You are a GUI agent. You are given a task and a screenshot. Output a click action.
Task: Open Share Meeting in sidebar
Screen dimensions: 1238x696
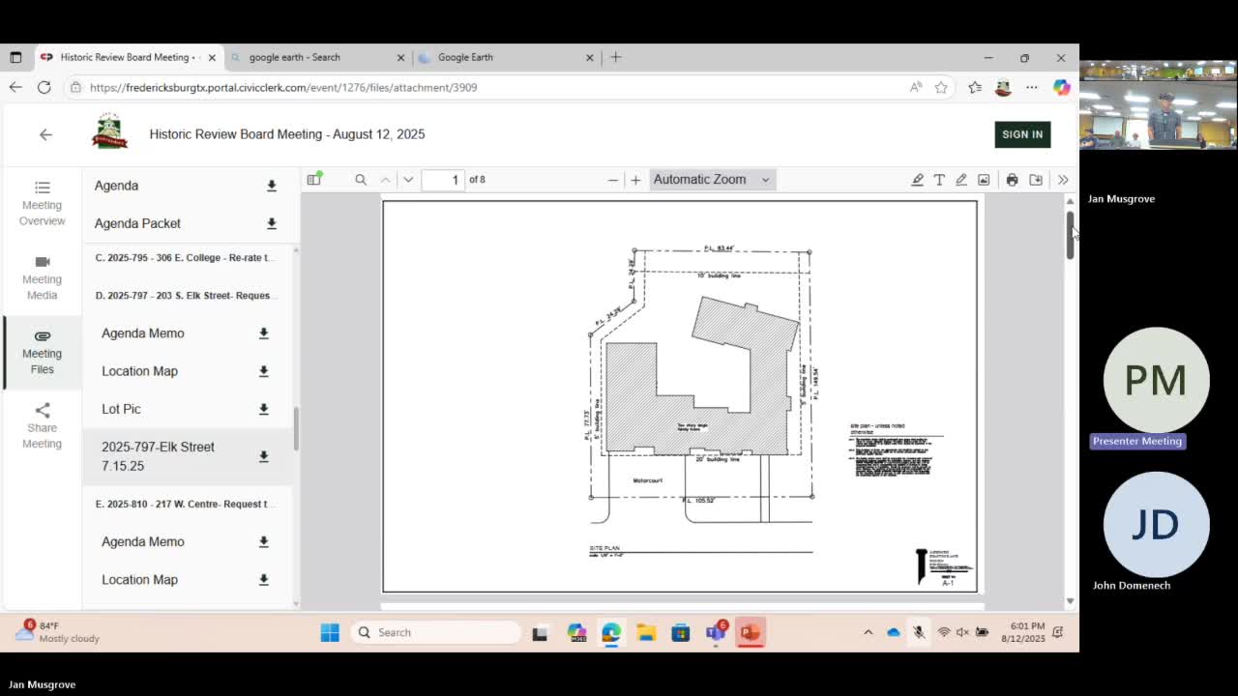43,426
